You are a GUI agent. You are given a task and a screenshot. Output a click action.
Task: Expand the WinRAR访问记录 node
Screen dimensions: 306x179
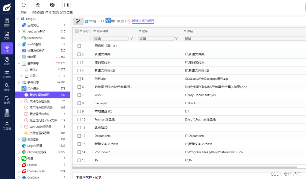(21, 127)
